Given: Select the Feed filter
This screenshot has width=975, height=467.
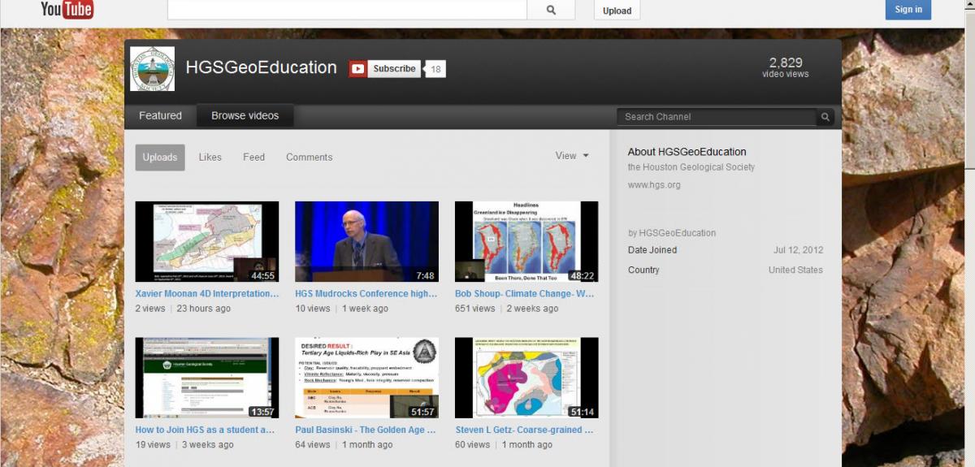Looking at the screenshot, I should 254,158.
